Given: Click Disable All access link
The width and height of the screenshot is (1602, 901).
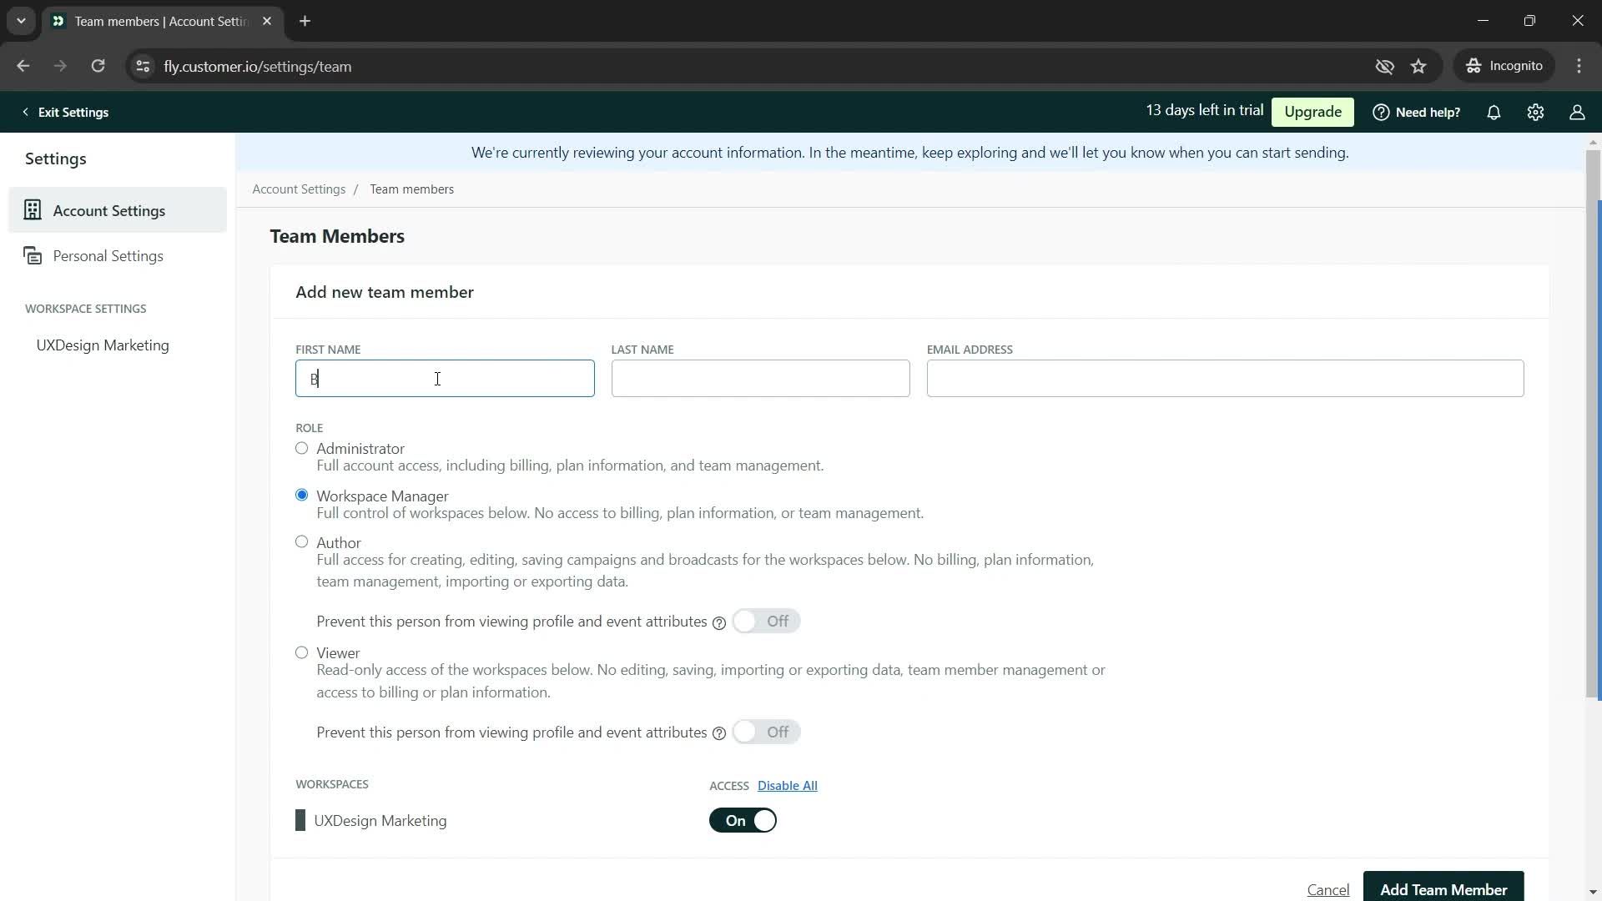Looking at the screenshot, I should click(787, 785).
